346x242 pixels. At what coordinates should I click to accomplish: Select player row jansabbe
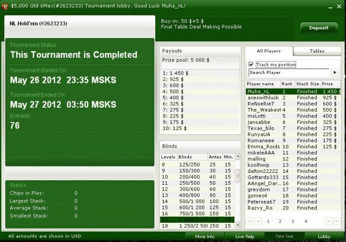[293, 122]
